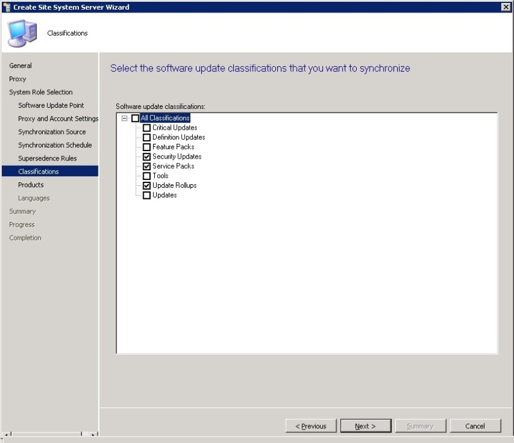514x443 pixels.
Task: Uncheck Security Updates
Action: click(x=146, y=156)
